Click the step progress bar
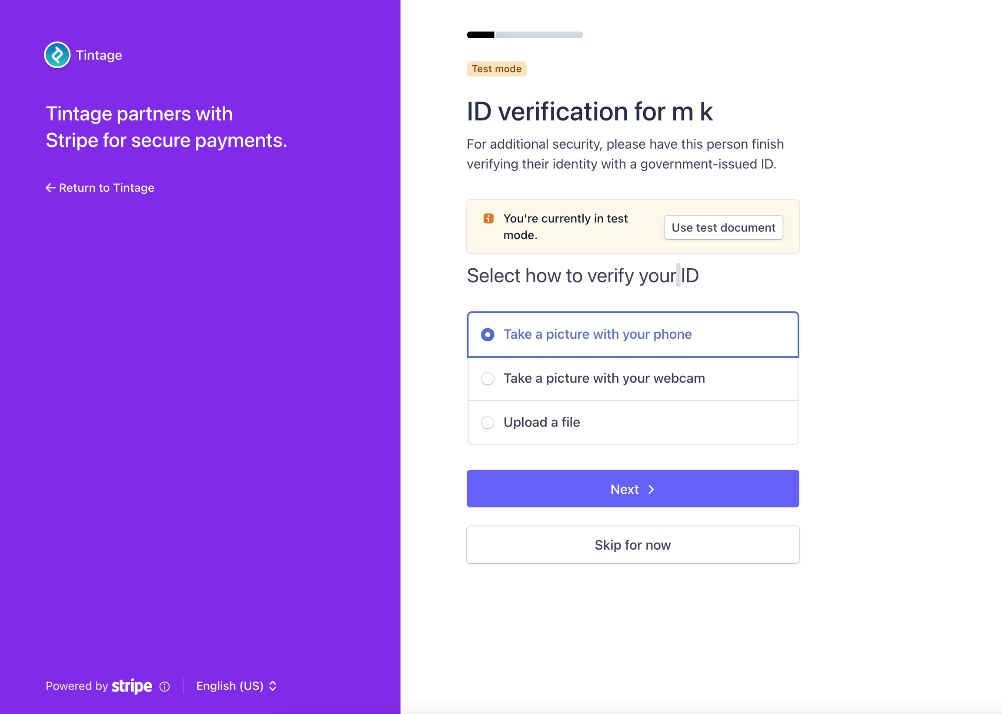The height and width of the screenshot is (714, 1002). [x=524, y=35]
